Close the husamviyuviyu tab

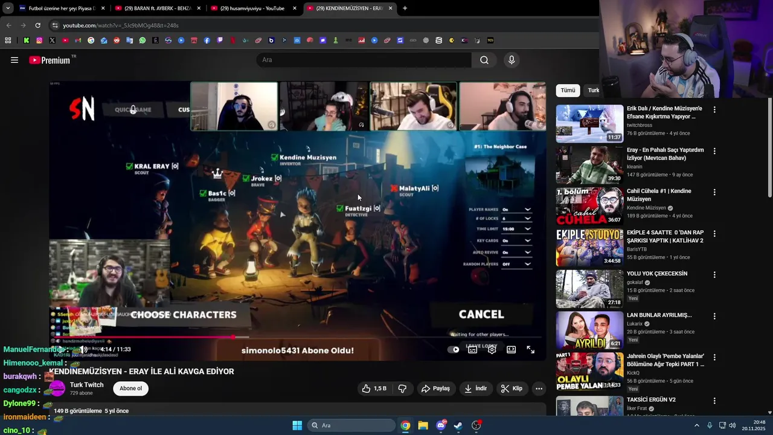point(295,8)
